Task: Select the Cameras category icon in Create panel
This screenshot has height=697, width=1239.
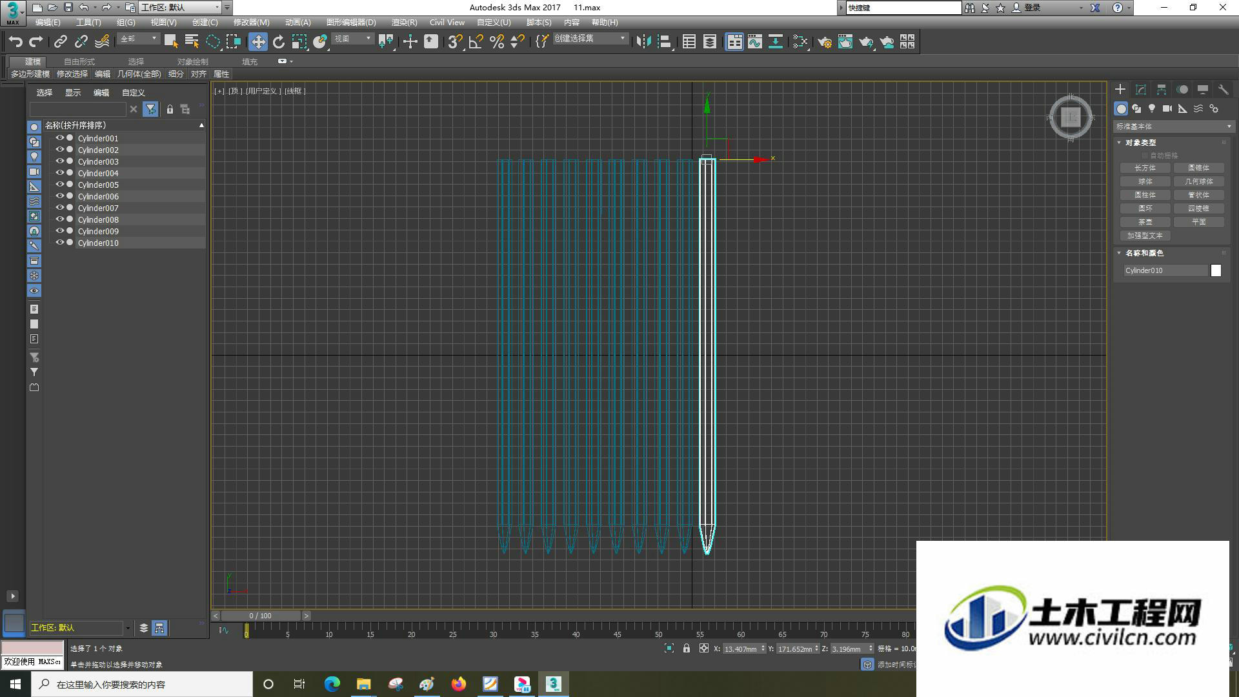Action: (x=1167, y=108)
